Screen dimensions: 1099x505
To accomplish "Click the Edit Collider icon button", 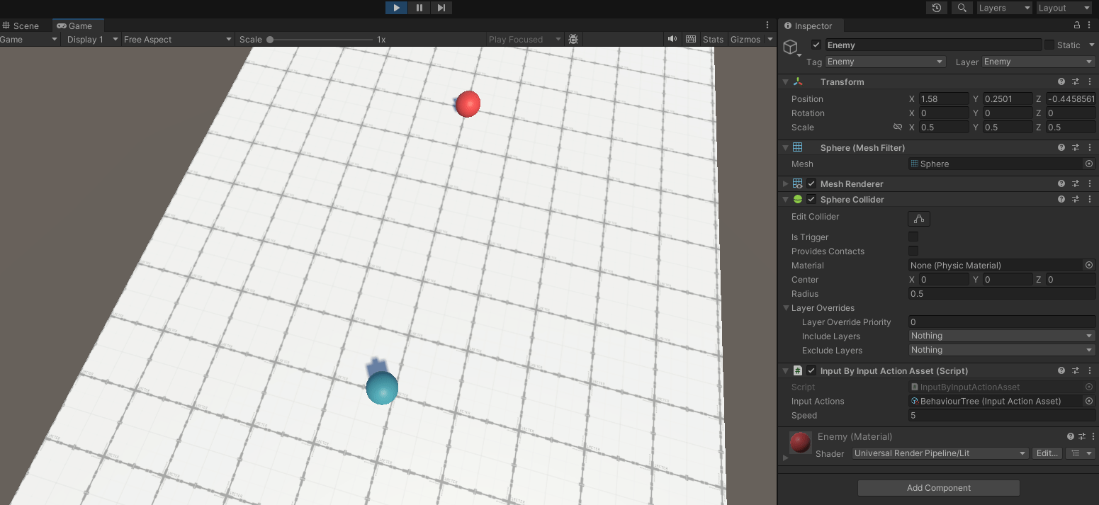I will 919,219.
